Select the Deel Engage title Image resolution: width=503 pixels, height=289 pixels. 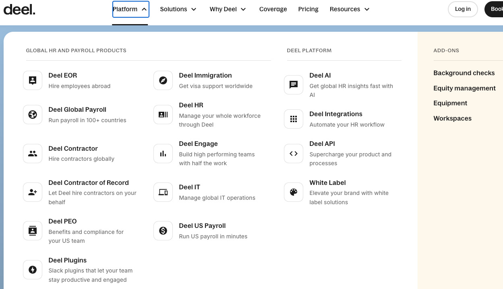[x=198, y=144]
